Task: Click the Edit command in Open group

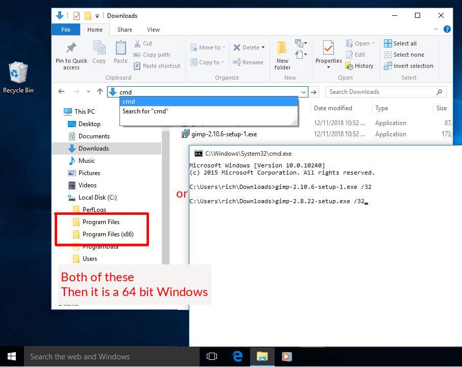Action: 355,55
